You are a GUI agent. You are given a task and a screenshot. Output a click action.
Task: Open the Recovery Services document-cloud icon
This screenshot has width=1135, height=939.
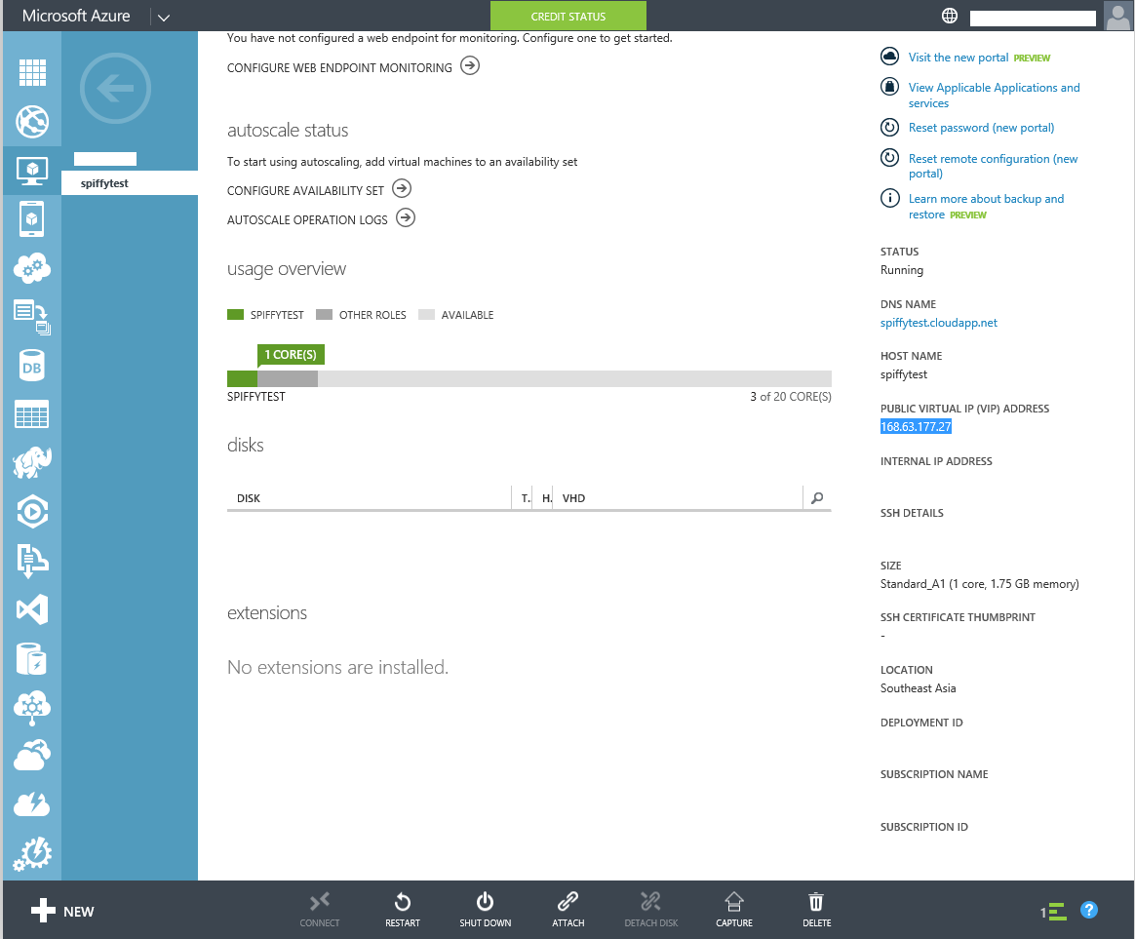[32, 561]
